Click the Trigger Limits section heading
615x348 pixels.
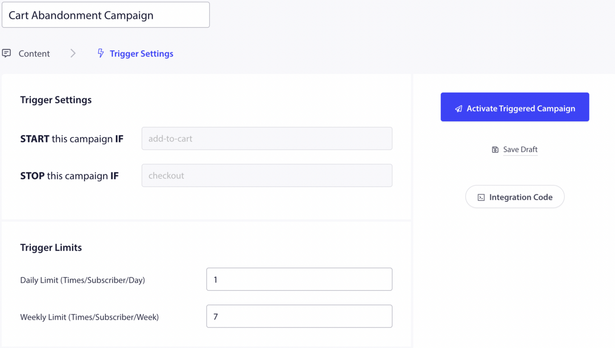pyautogui.click(x=51, y=247)
